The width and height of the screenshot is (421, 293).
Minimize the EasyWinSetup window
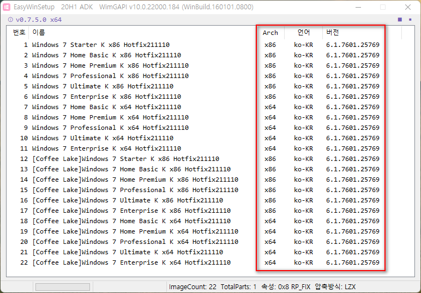[x=358, y=7]
